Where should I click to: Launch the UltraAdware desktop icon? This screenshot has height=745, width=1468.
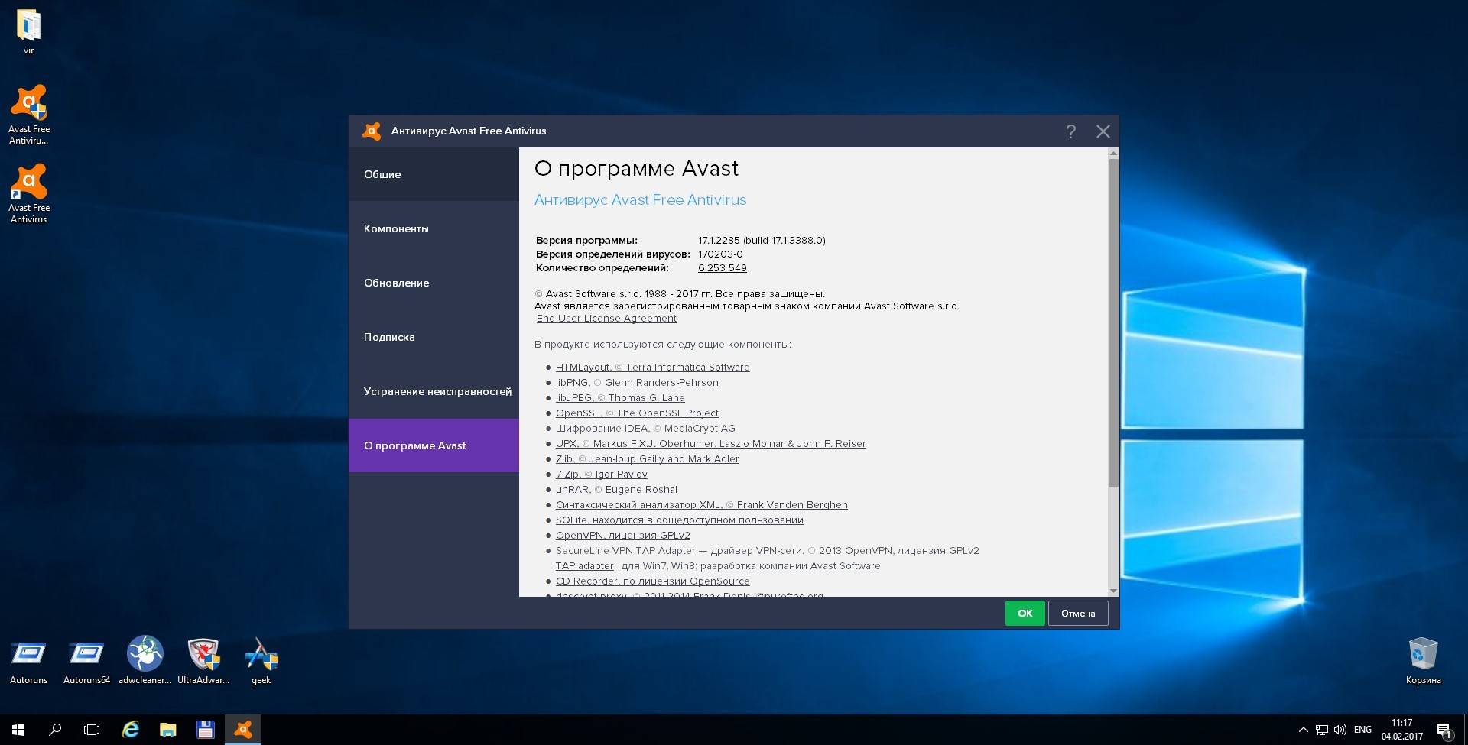point(203,660)
